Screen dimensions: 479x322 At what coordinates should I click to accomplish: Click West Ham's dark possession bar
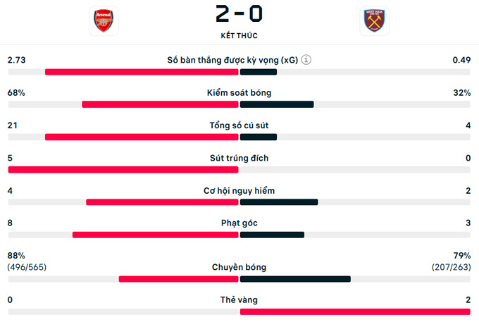click(277, 104)
